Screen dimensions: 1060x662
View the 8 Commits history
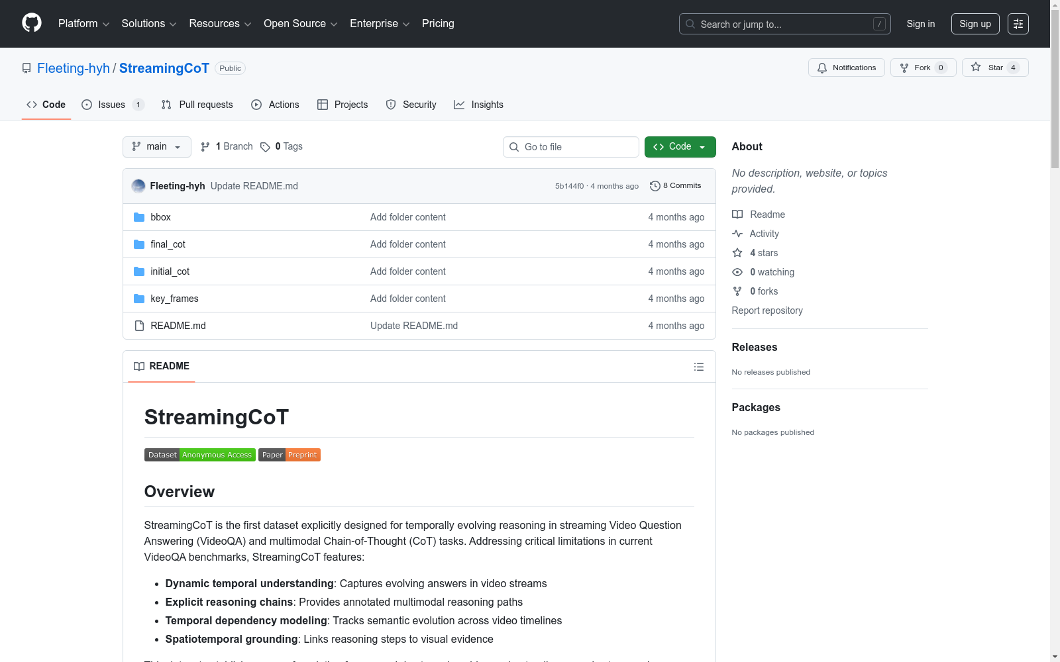[x=676, y=186]
